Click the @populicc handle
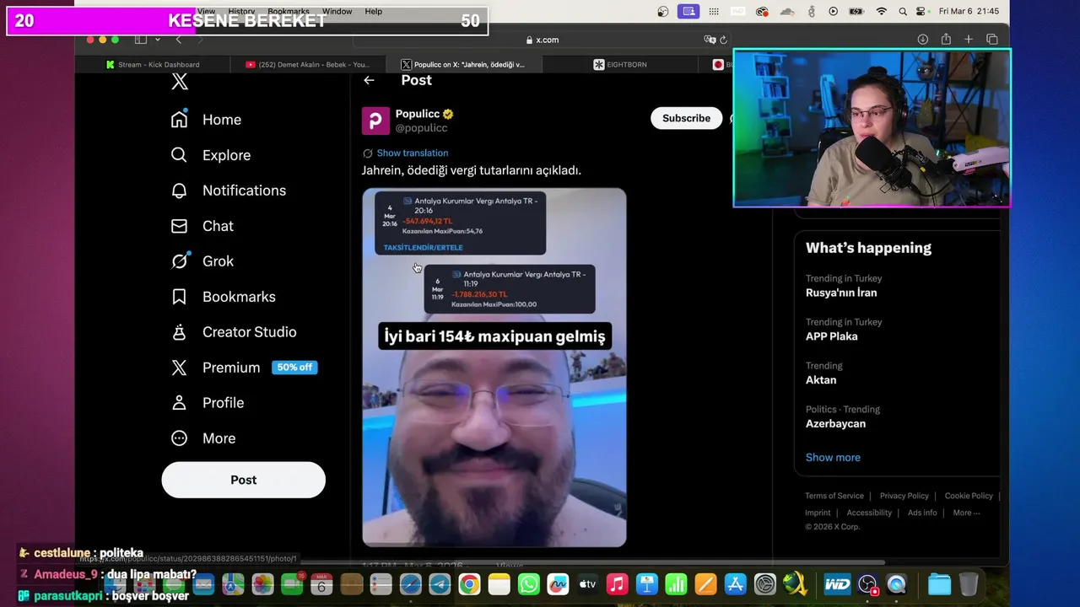 (x=421, y=128)
